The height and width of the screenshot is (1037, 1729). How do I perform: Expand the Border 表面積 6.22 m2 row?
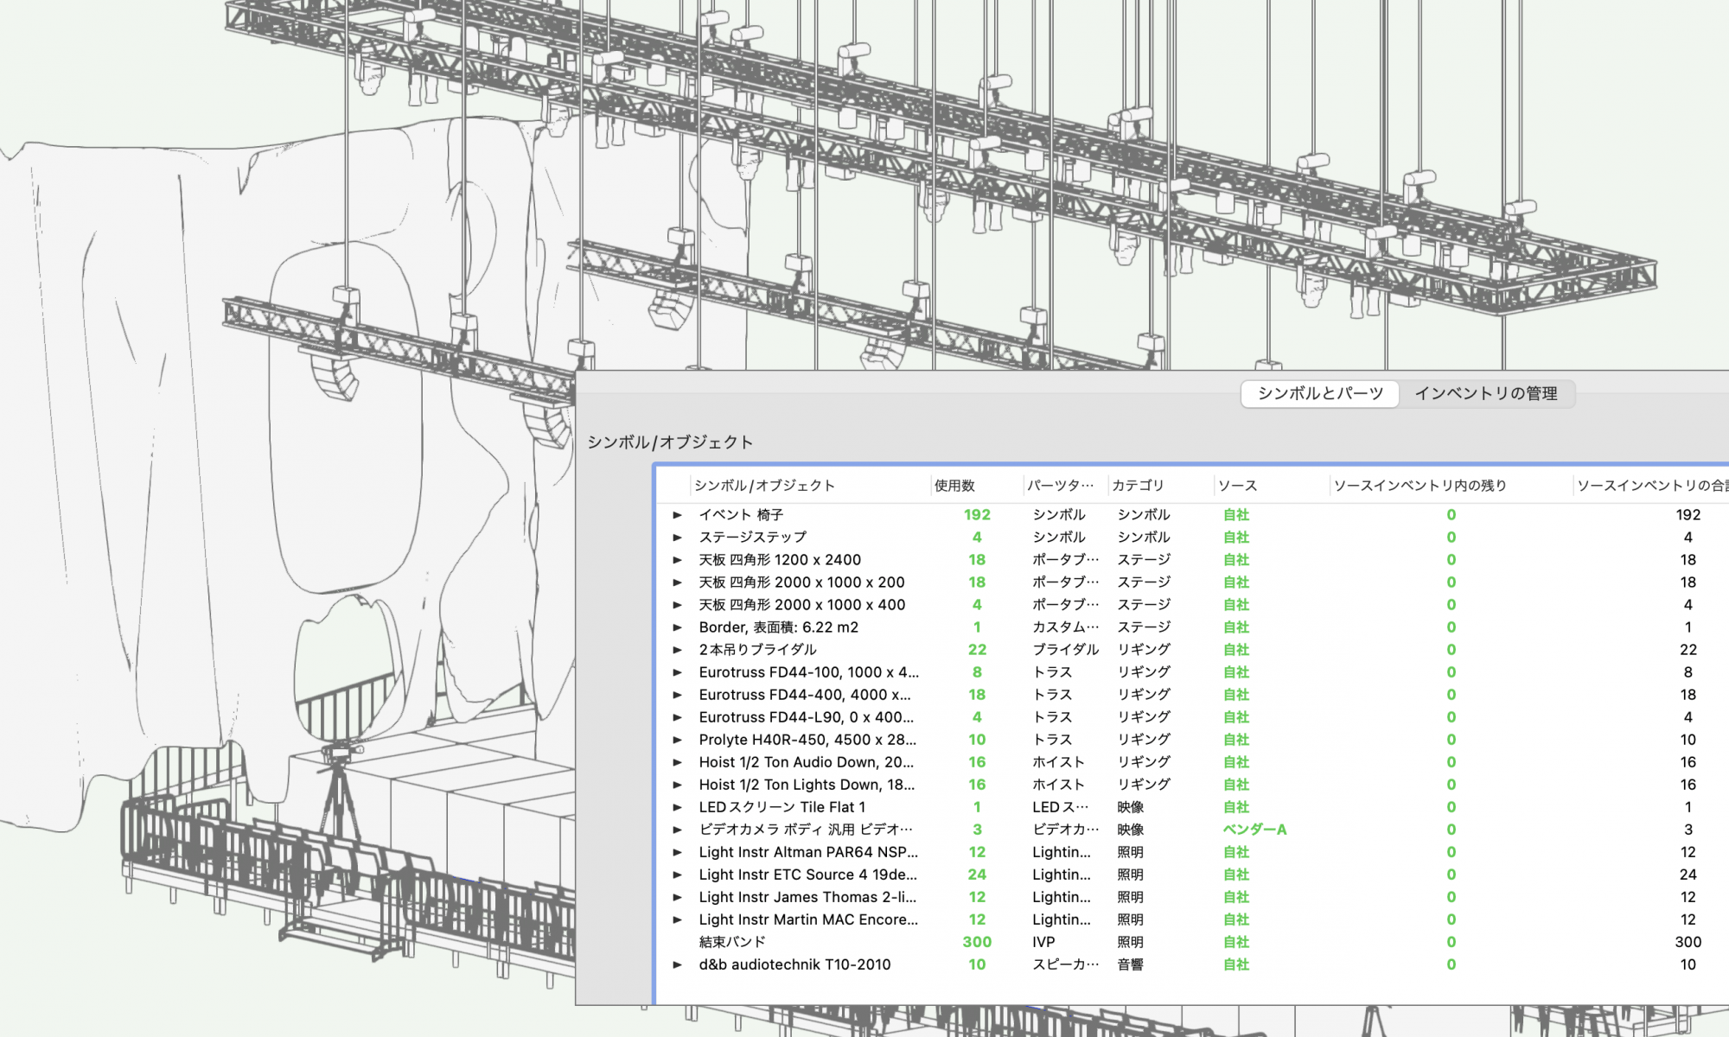[x=678, y=627]
